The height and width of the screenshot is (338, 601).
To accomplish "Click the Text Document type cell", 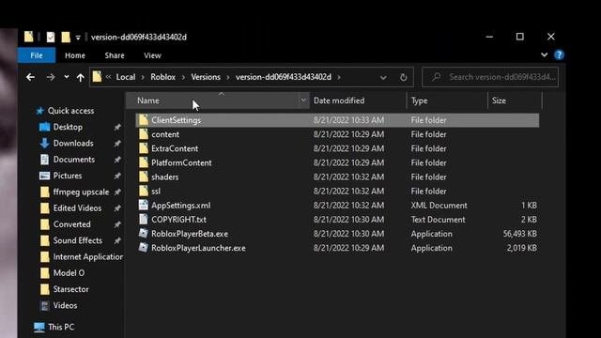I will [x=439, y=220].
